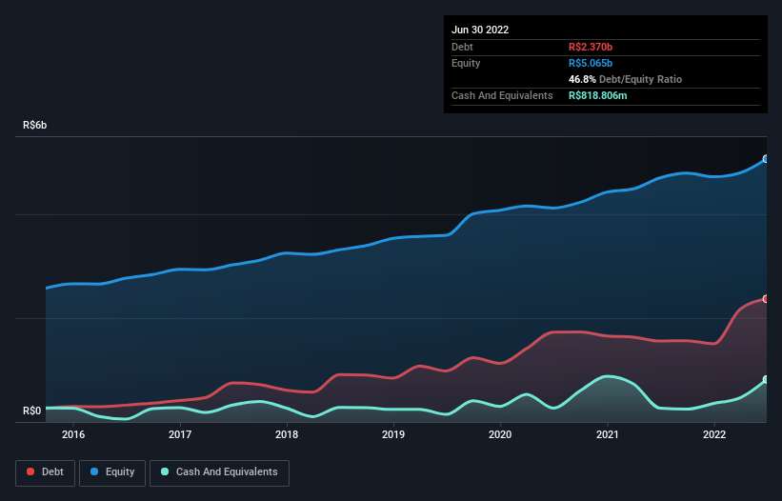The width and height of the screenshot is (782, 501).
Task: Click the Equity row label in tooltip
Action: tap(466, 63)
